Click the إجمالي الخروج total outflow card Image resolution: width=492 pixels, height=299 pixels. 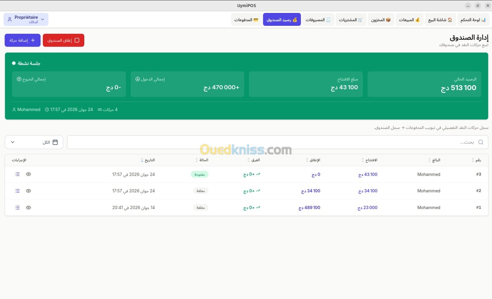click(69, 84)
